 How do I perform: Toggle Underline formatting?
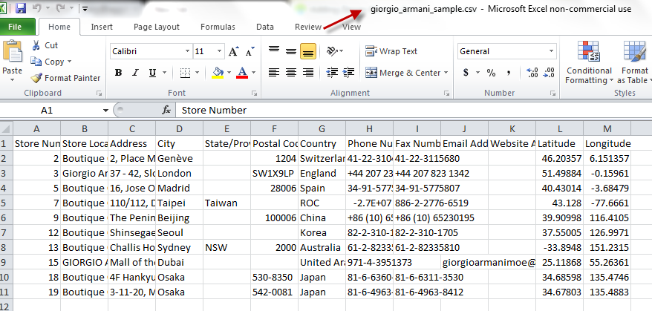click(x=152, y=73)
